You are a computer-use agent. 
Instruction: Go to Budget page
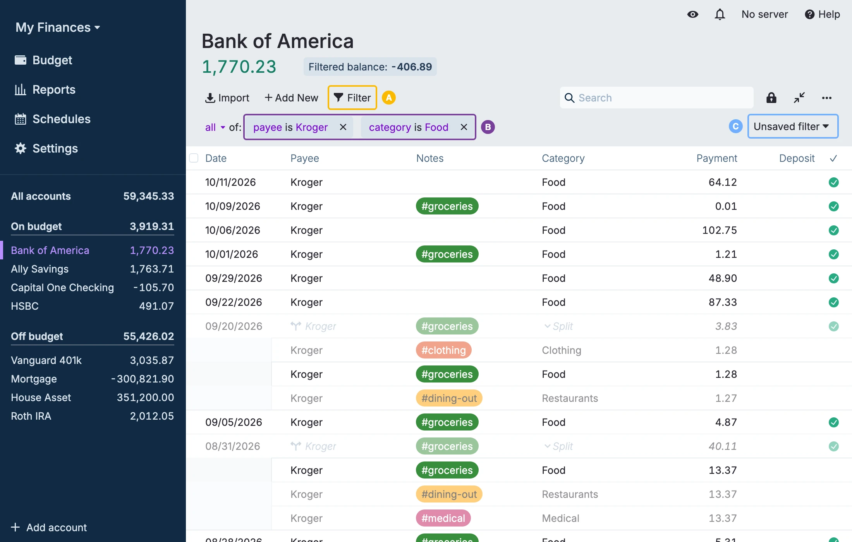[x=43, y=60]
